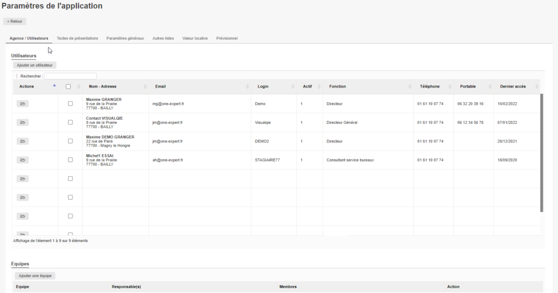Sort by Actions column arrow icon
The image size is (558, 293).
[x=54, y=86]
